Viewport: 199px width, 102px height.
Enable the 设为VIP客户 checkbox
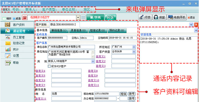[49, 66]
